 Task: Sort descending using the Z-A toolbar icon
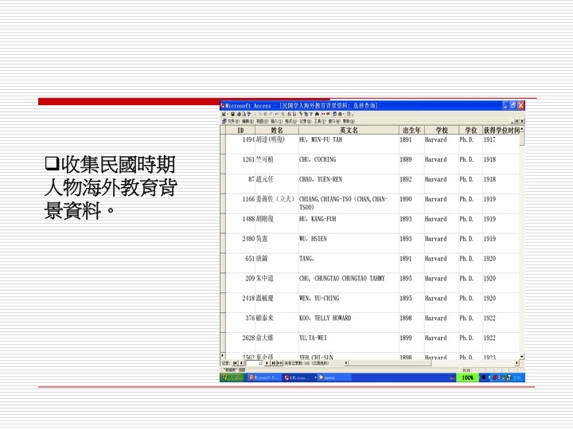294,114
